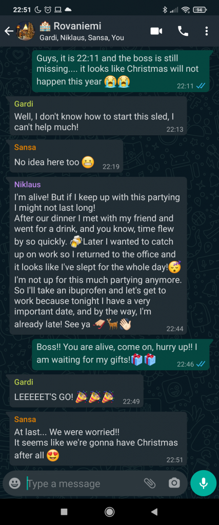
Task: Tap the paperclip attach icon
Action: [150, 483]
